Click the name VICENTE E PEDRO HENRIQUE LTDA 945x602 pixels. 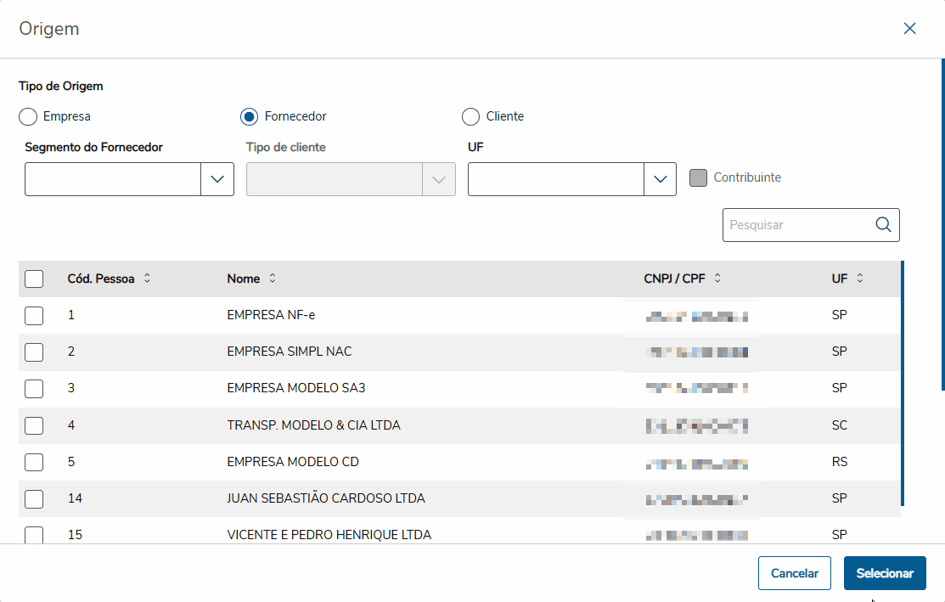329,535
